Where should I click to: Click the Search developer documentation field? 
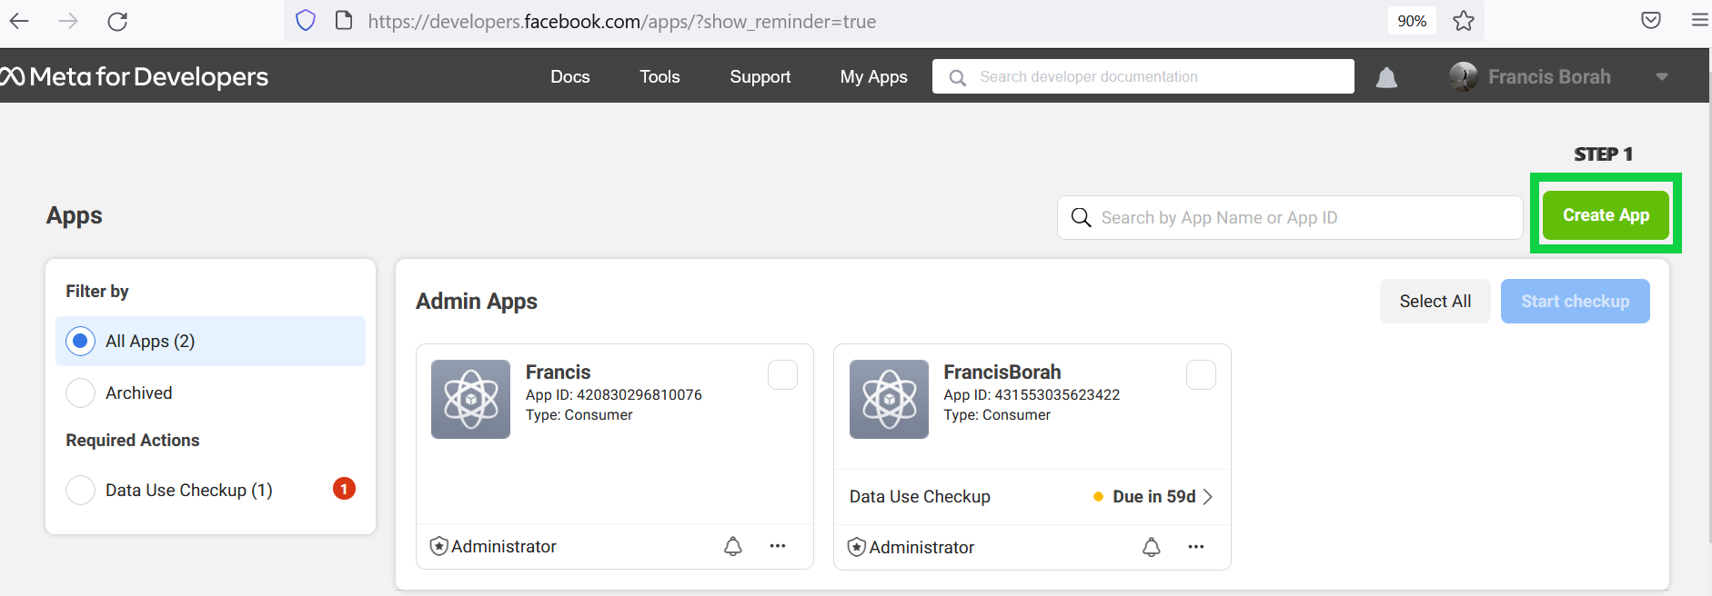point(1143,76)
